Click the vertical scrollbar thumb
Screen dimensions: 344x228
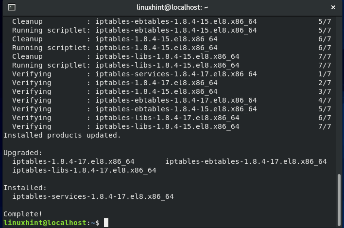[339, 200]
